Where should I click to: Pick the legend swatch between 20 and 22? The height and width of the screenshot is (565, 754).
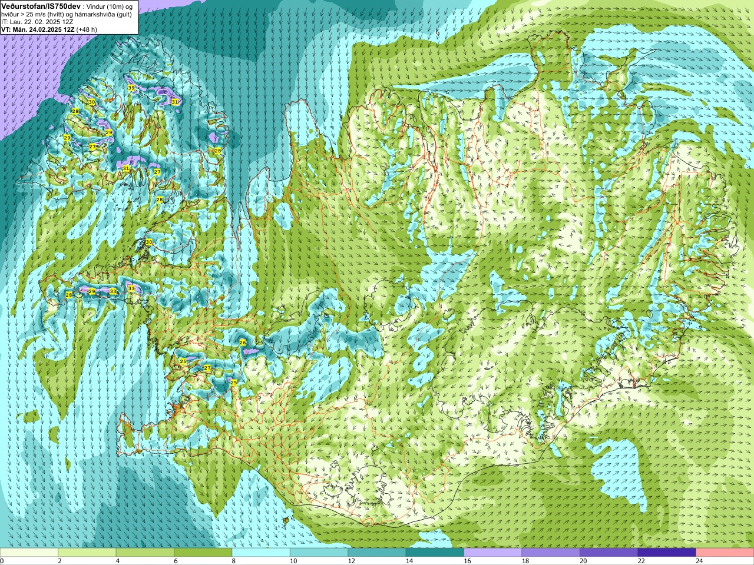(609, 553)
